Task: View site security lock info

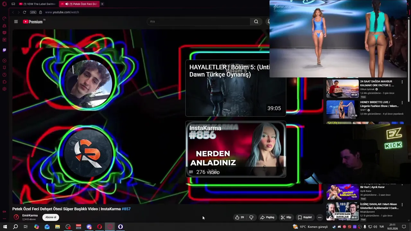Action: click(x=40, y=12)
